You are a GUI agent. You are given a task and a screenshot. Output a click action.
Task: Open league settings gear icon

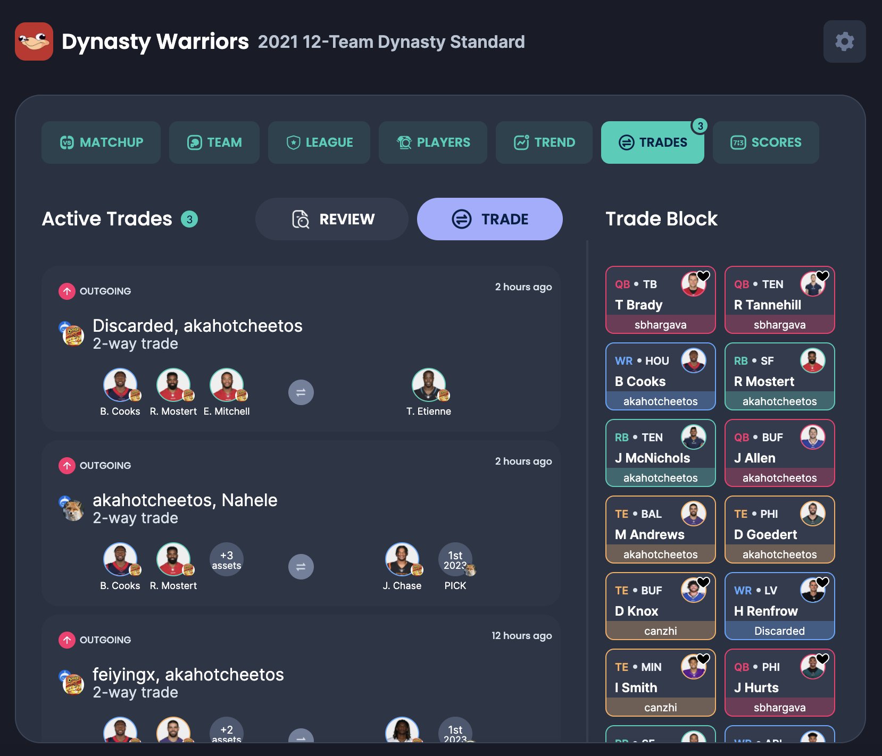point(844,41)
